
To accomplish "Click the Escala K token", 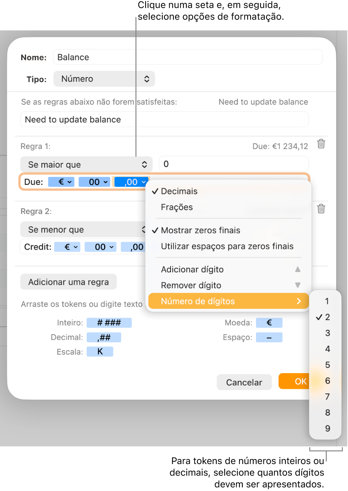I will (100, 352).
